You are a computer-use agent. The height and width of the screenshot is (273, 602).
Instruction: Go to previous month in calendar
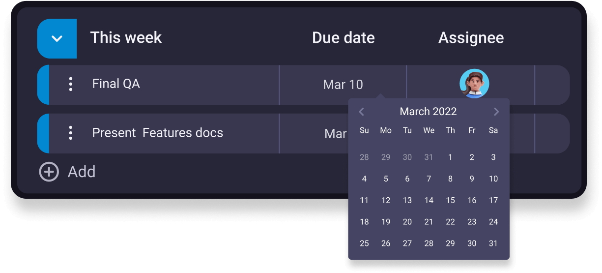[362, 112]
